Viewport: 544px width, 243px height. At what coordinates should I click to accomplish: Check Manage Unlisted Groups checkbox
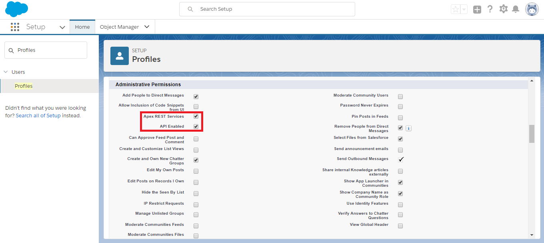196,215
